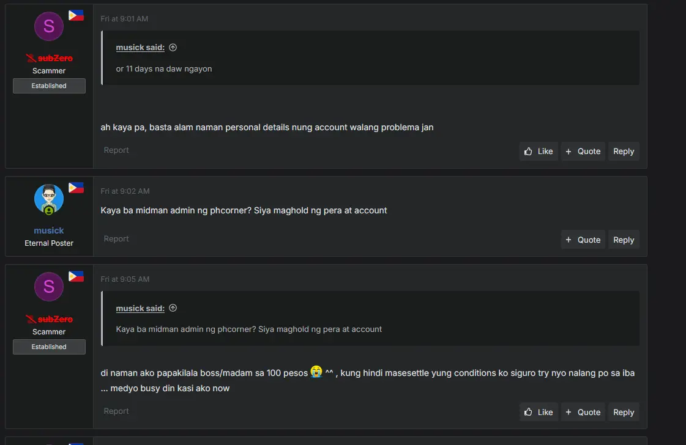Viewport: 686px width, 445px height.
Task: Jump to quoted post via arrow in 9:01 quote
Action: 173,47
